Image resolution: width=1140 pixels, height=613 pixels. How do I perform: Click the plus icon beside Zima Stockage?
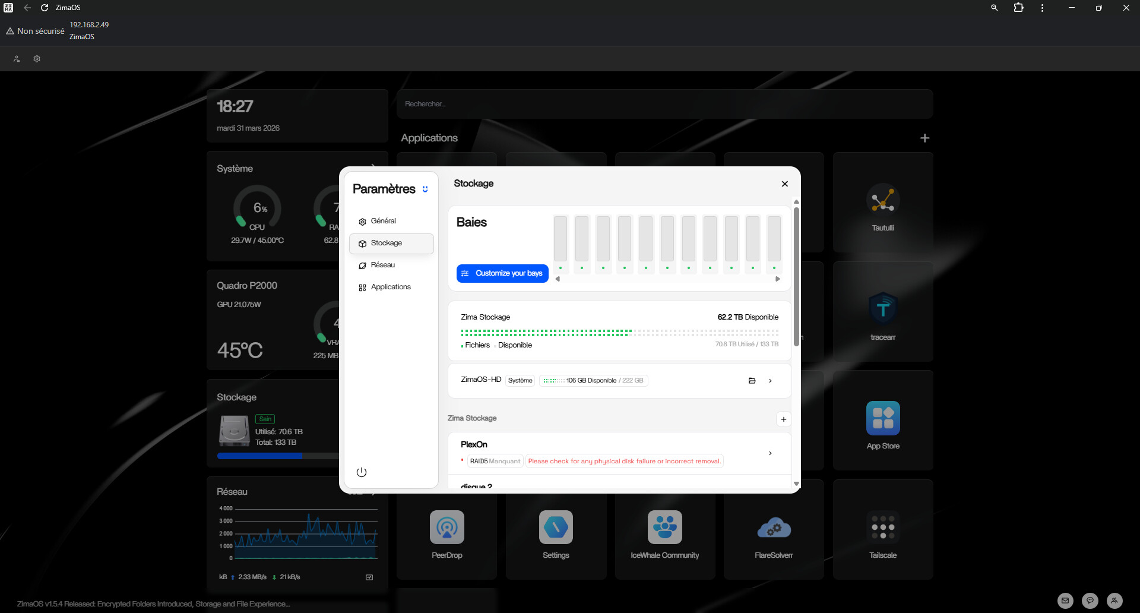783,419
